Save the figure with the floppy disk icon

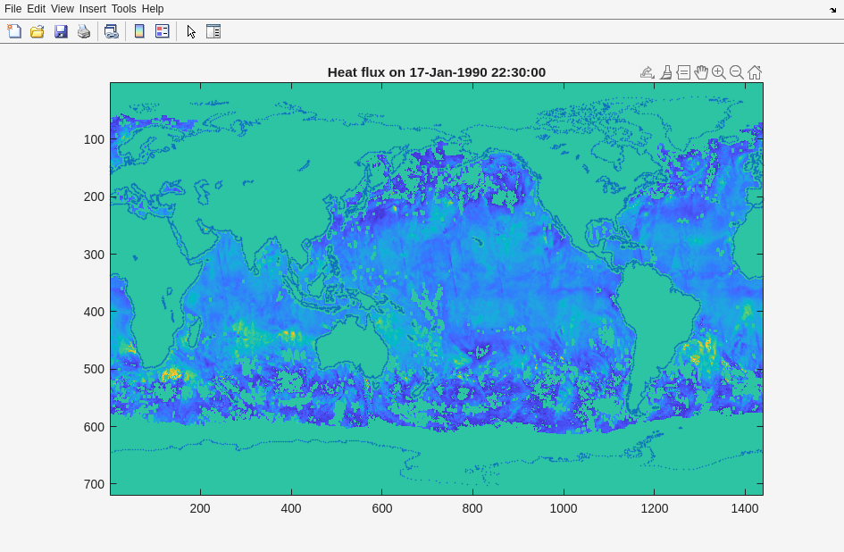pos(61,31)
